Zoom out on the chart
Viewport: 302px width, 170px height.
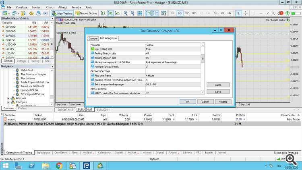[132, 13]
